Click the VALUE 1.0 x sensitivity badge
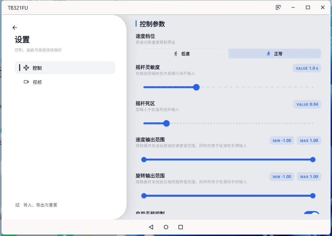Screen dimensions: 332x236 (307, 68)
